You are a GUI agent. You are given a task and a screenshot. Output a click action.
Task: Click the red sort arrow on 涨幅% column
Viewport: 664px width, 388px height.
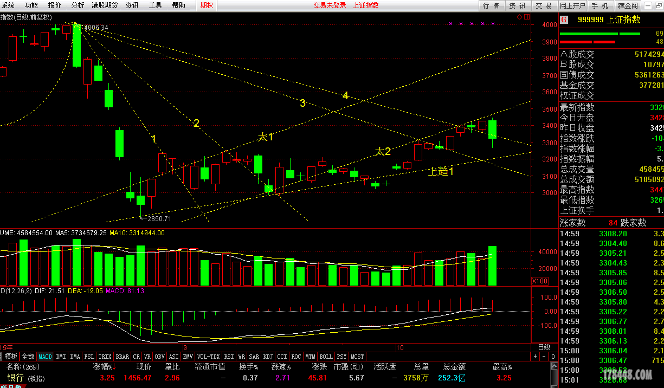click(x=114, y=367)
